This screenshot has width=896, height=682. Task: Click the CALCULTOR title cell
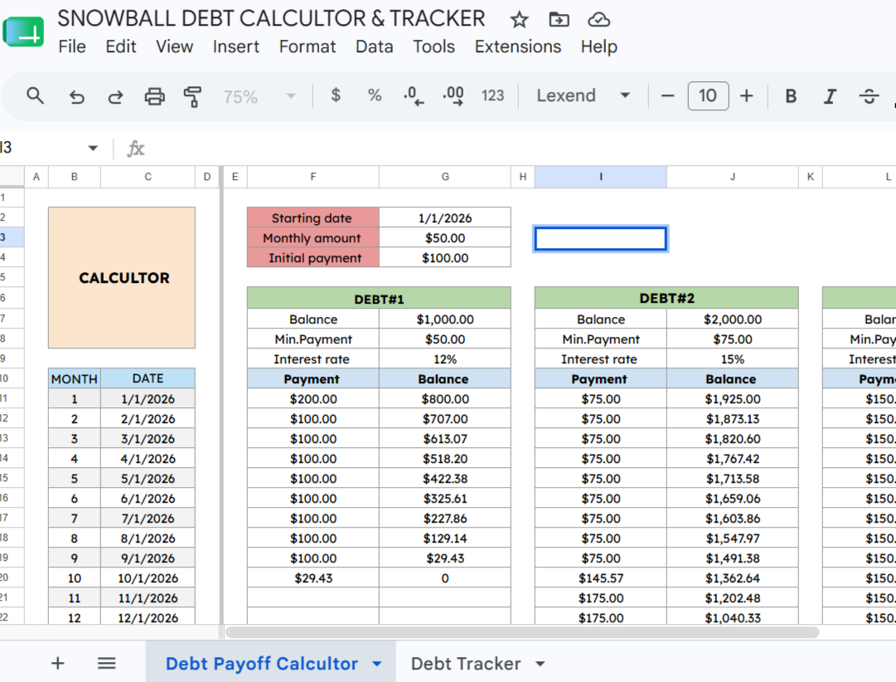(x=122, y=277)
